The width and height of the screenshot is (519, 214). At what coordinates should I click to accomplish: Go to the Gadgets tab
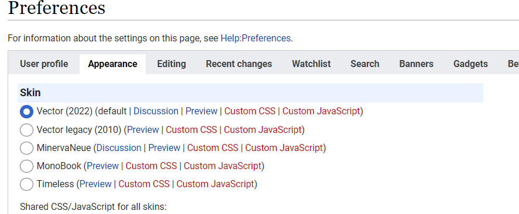(470, 64)
